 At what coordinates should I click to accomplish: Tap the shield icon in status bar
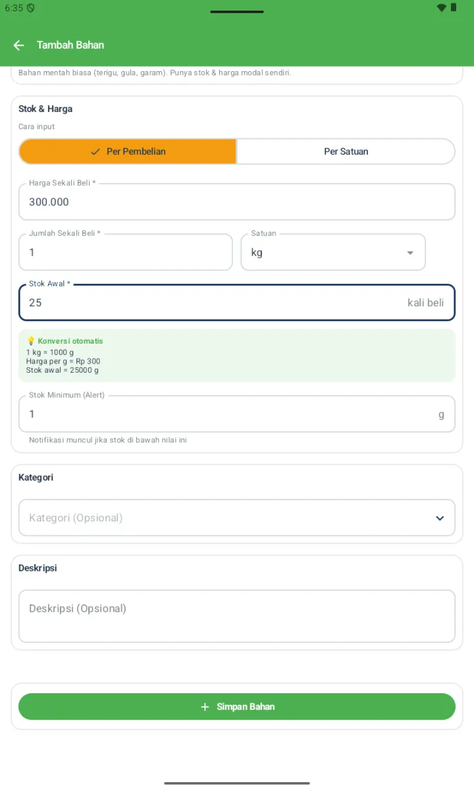pyautogui.click(x=30, y=8)
